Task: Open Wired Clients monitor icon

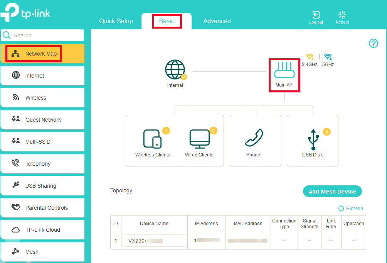Action: [x=199, y=139]
